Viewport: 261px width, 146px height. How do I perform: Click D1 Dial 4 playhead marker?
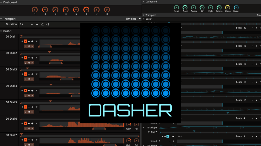coord(51,85)
